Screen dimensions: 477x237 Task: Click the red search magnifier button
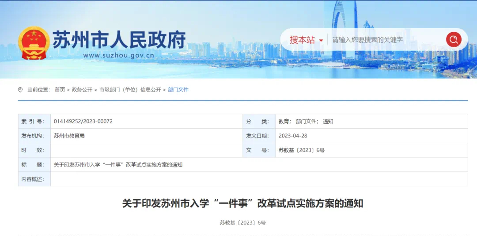click(453, 40)
